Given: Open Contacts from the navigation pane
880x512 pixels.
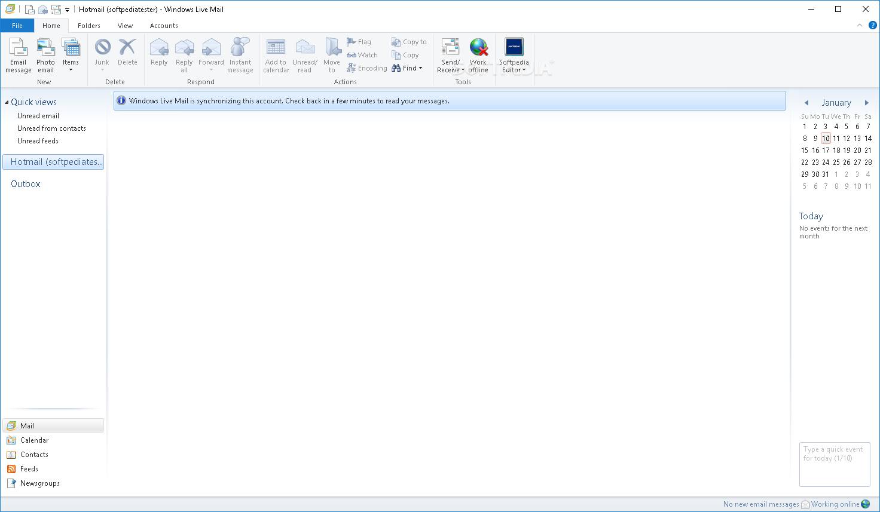Looking at the screenshot, I should pos(34,455).
